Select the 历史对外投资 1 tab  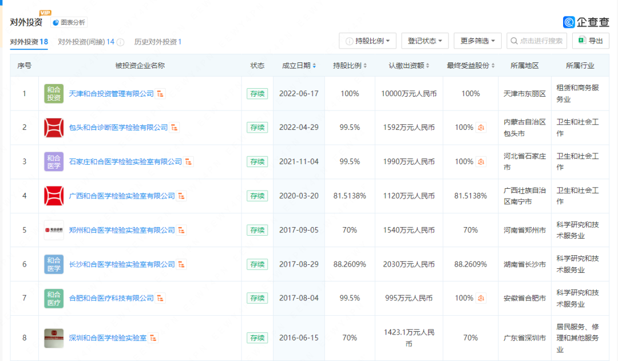click(x=158, y=42)
